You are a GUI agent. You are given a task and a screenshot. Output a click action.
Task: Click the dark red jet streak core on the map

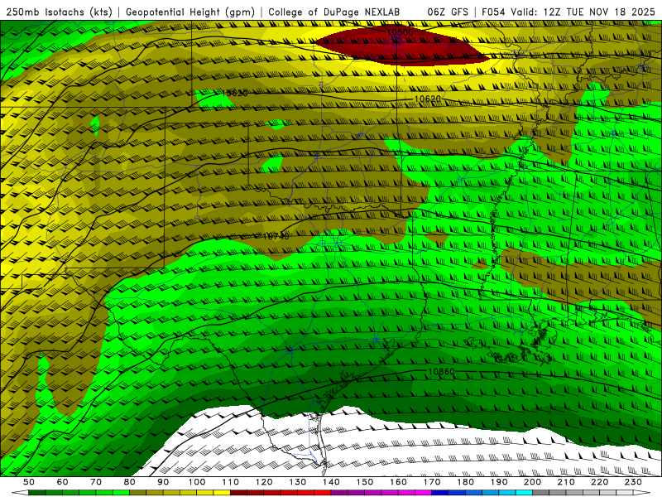coord(401,46)
